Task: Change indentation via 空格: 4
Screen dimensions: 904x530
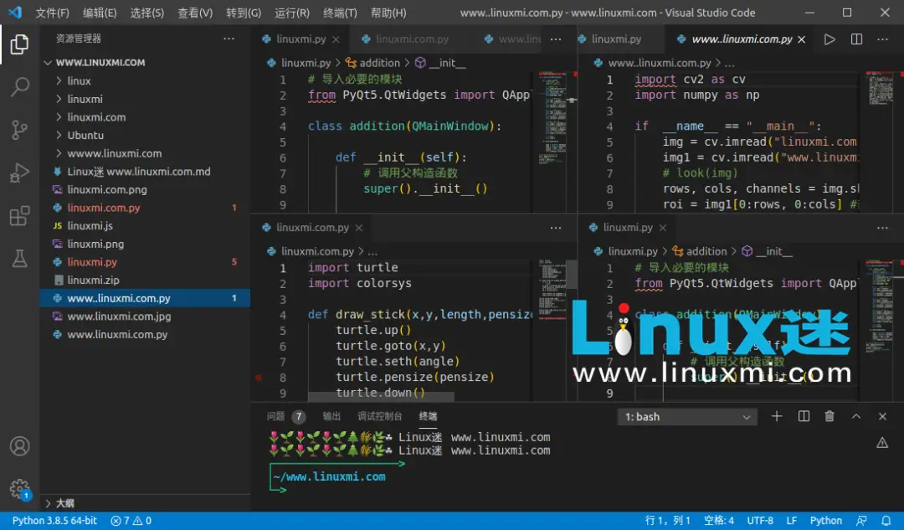Action: (718, 521)
